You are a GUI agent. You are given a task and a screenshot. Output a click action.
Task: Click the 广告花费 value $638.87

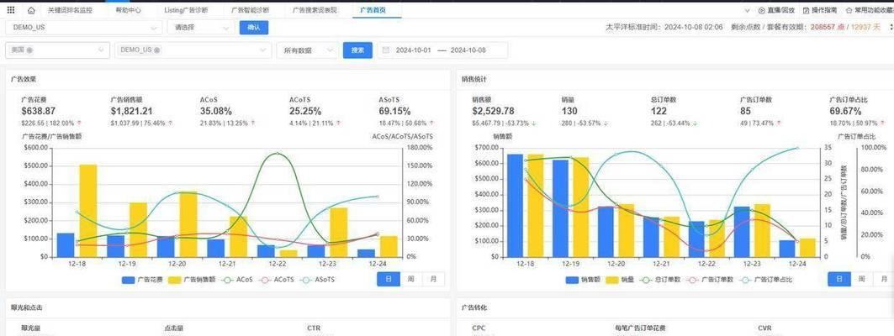click(38, 111)
